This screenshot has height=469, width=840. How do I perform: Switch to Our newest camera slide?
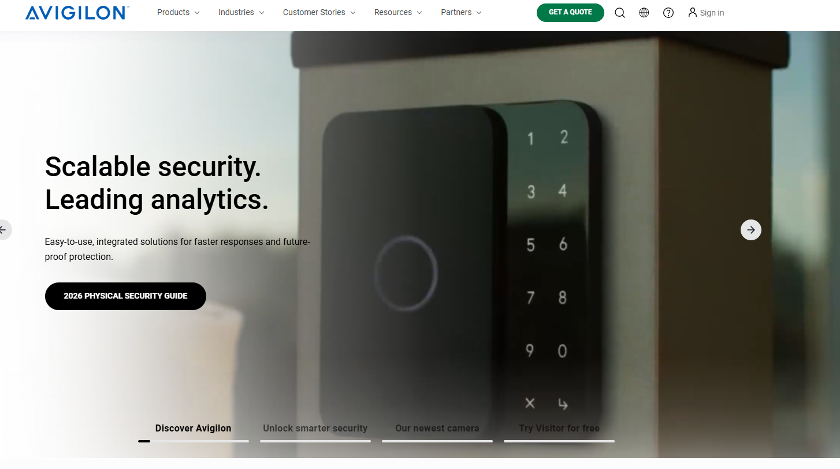437,429
